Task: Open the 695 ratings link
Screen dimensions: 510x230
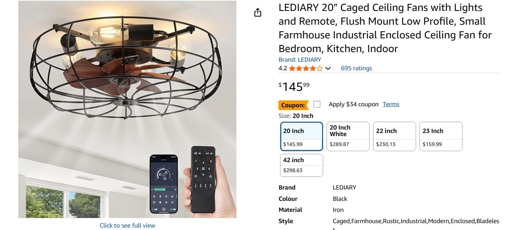Action: (x=356, y=68)
